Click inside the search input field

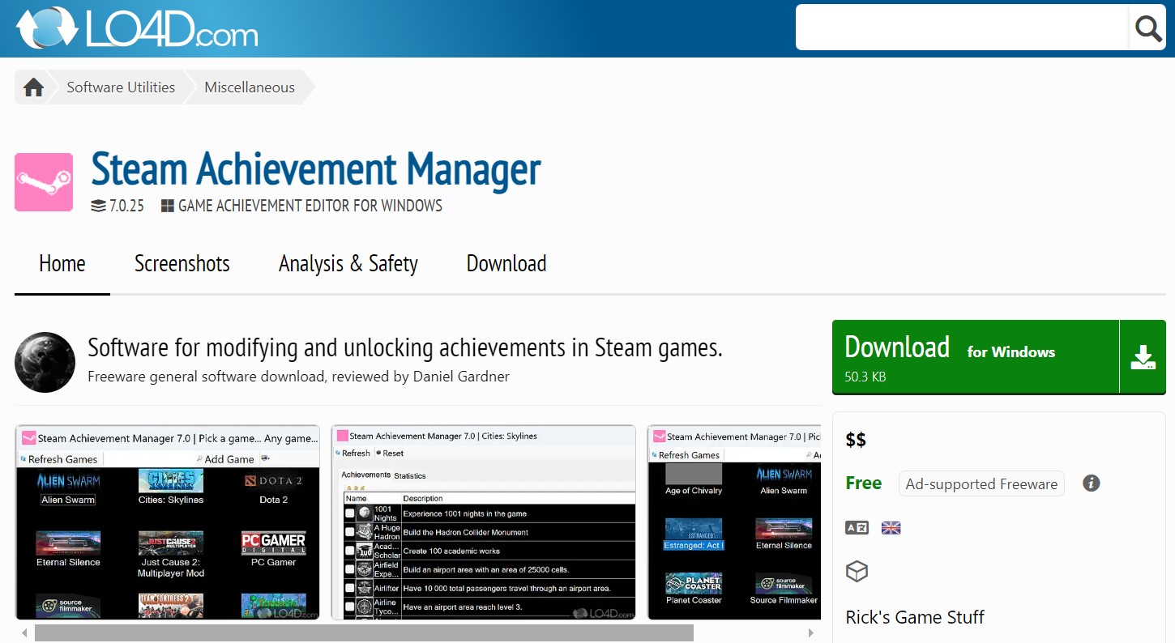pyautogui.click(x=956, y=27)
